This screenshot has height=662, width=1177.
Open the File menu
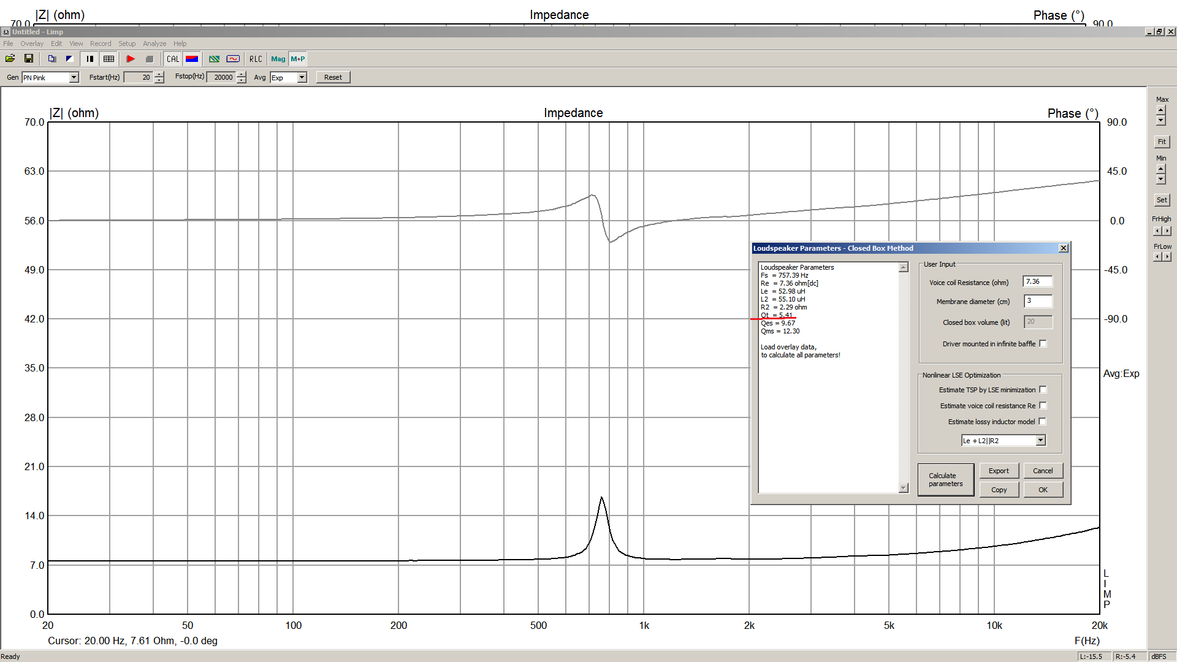[x=8, y=44]
